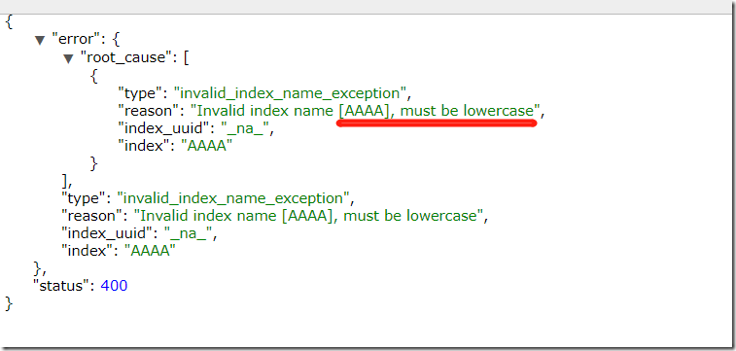Collapse the "error" object triangle
This screenshot has width=736, height=351.
[x=40, y=41]
